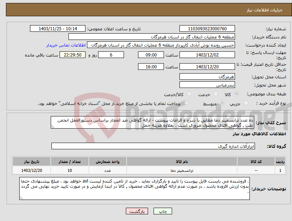Click the response deadline date 1403/12/02

(207, 55)
